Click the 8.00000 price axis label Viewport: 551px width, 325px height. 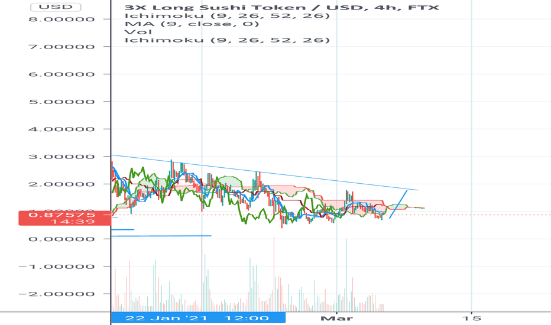(62, 19)
